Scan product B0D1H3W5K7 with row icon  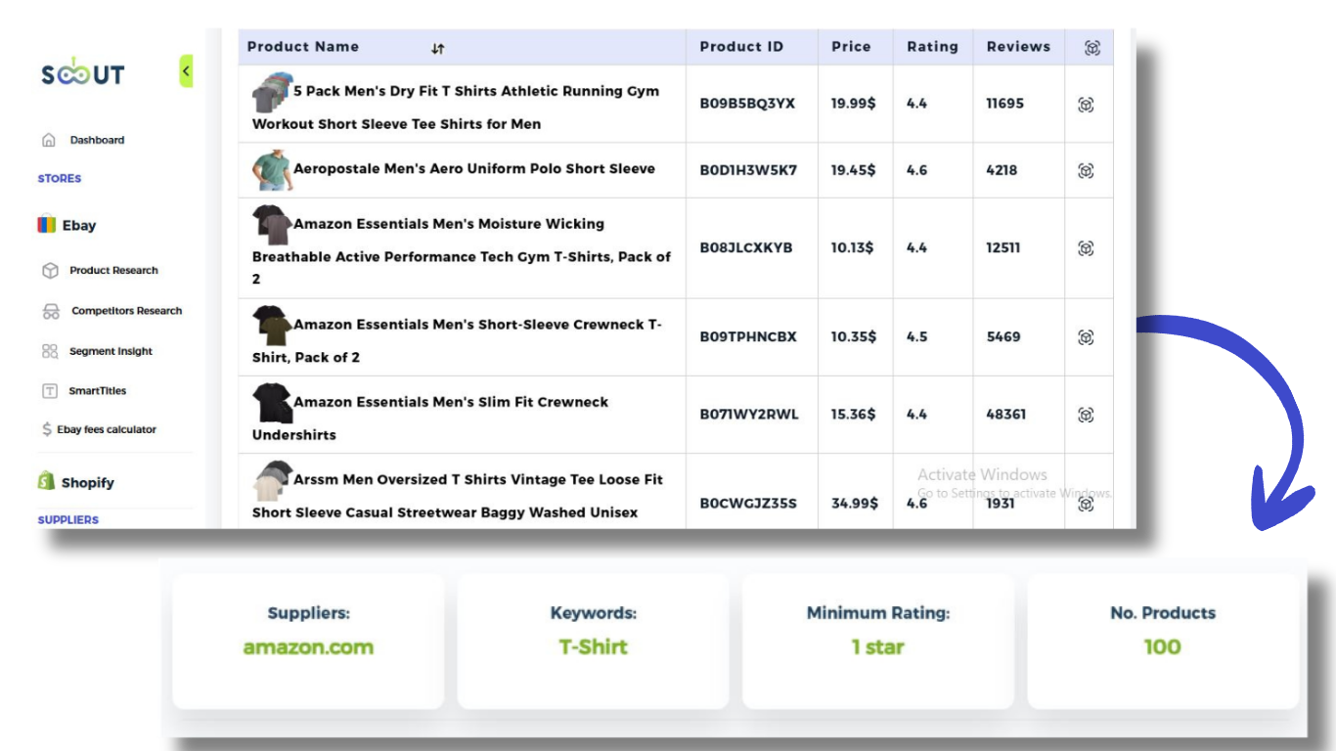(1086, 171)
